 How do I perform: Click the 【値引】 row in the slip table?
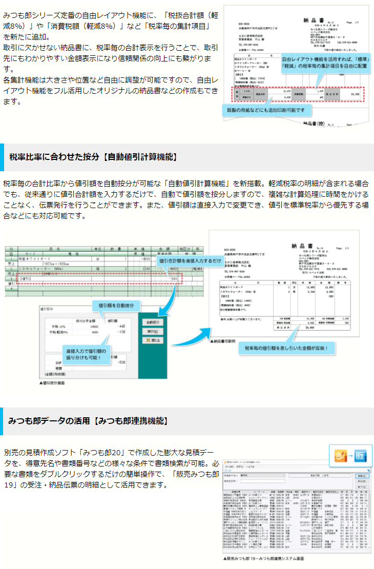104,279
